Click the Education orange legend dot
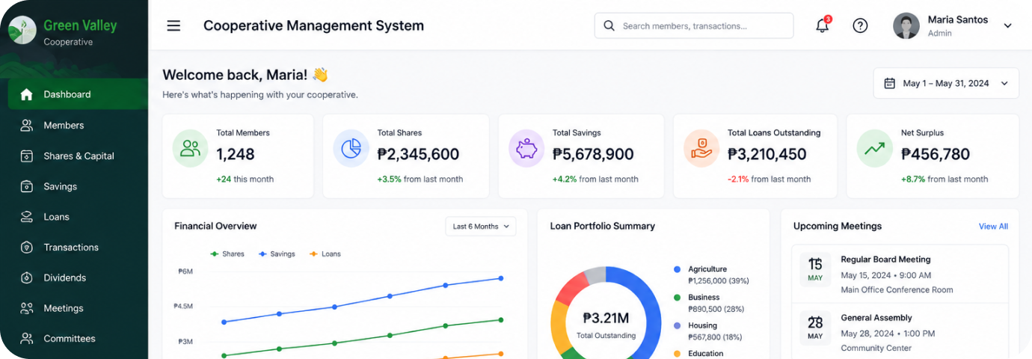1032x359 pixels. (x=677, y=354)
